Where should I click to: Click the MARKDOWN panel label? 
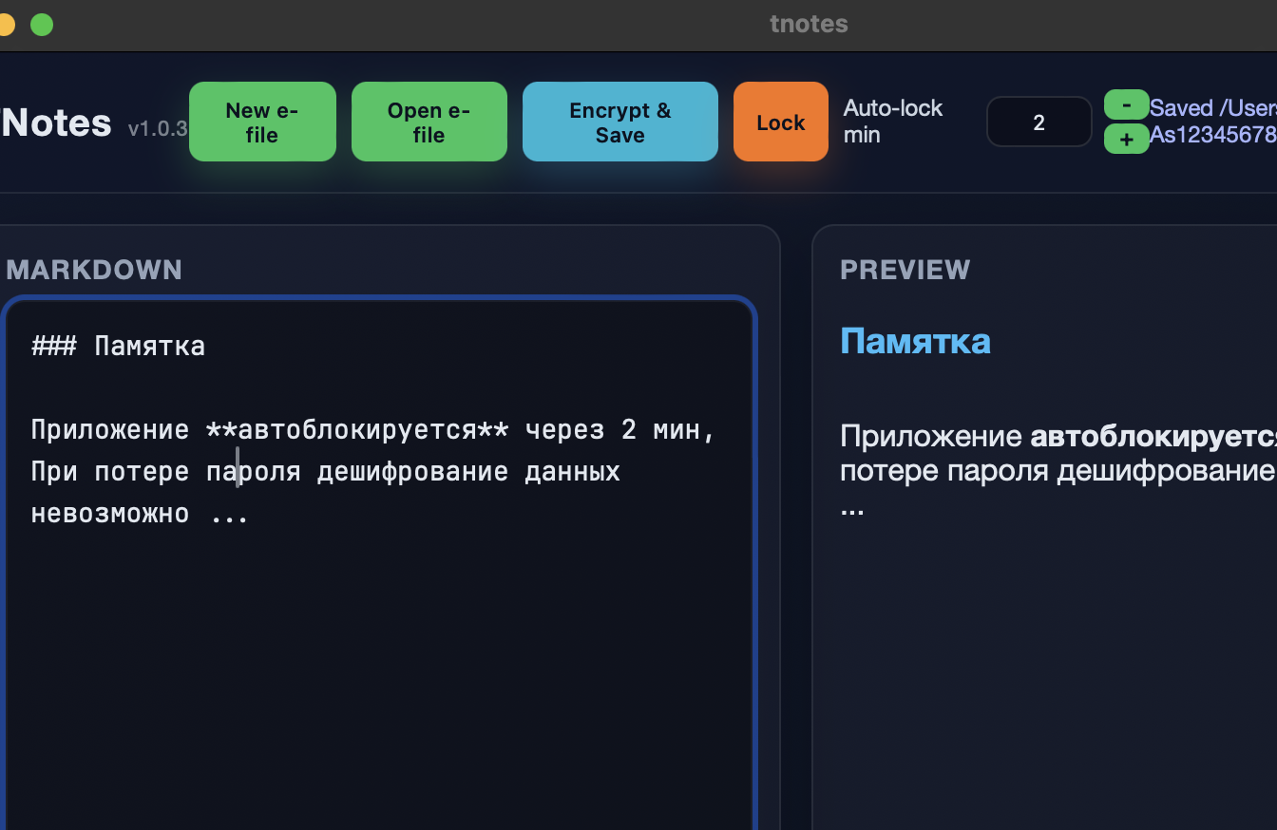click(93, 270)
